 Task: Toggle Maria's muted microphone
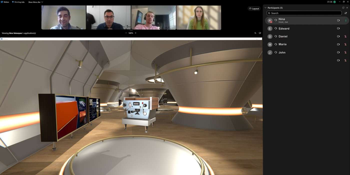(346, 44)
